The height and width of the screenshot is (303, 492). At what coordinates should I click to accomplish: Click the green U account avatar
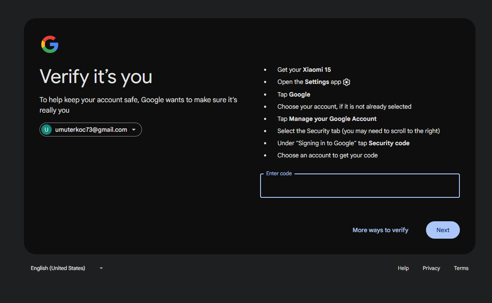pos(46,130)
